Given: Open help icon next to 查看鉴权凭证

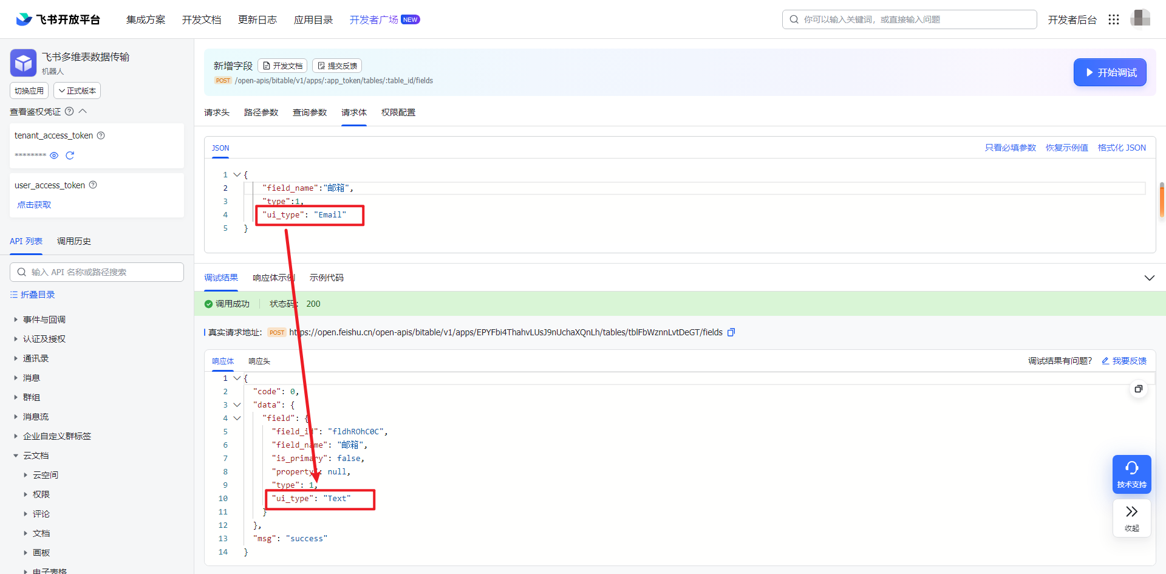Looking at the screenshot, I should point(69,111).
